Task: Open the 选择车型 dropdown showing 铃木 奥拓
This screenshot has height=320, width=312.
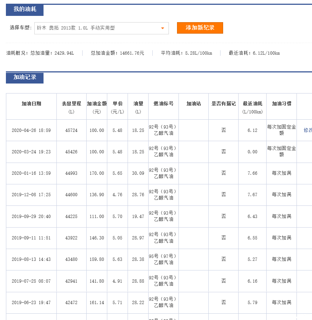Action: [x=101, y=28]
